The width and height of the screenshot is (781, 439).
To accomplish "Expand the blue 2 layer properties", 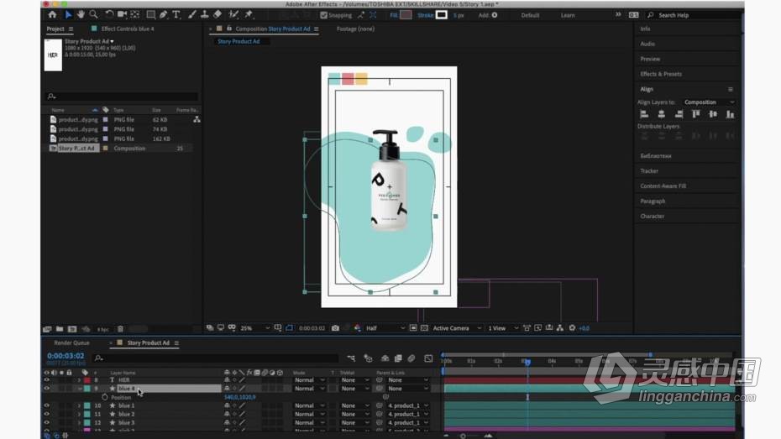I will pyautogui.click(x=79, y=414).
